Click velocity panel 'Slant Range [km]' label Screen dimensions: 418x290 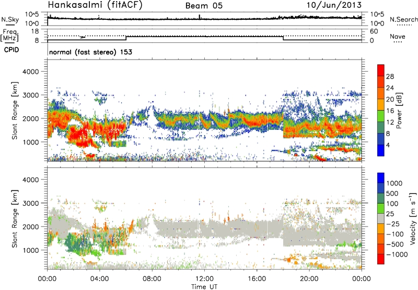15,218
